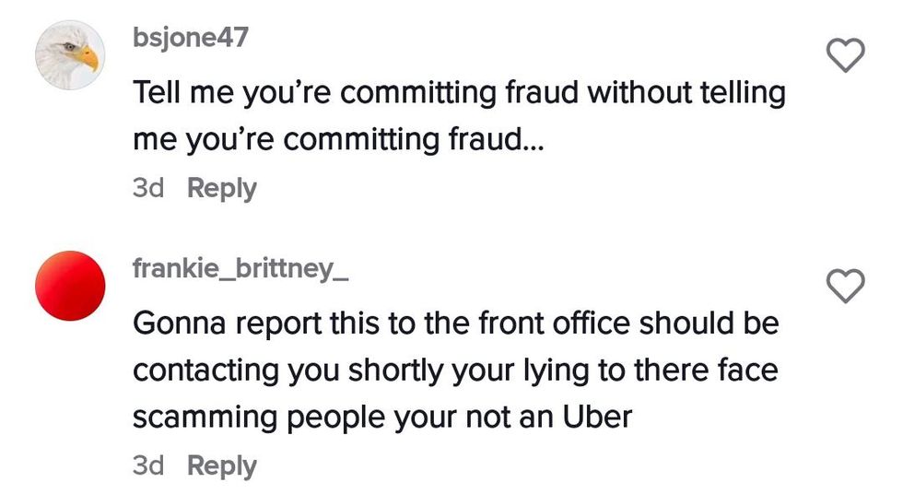This screenshot has width=903, height=494.
Task: Select the "Gonna report this" comment text
Action: coord(456,323)
